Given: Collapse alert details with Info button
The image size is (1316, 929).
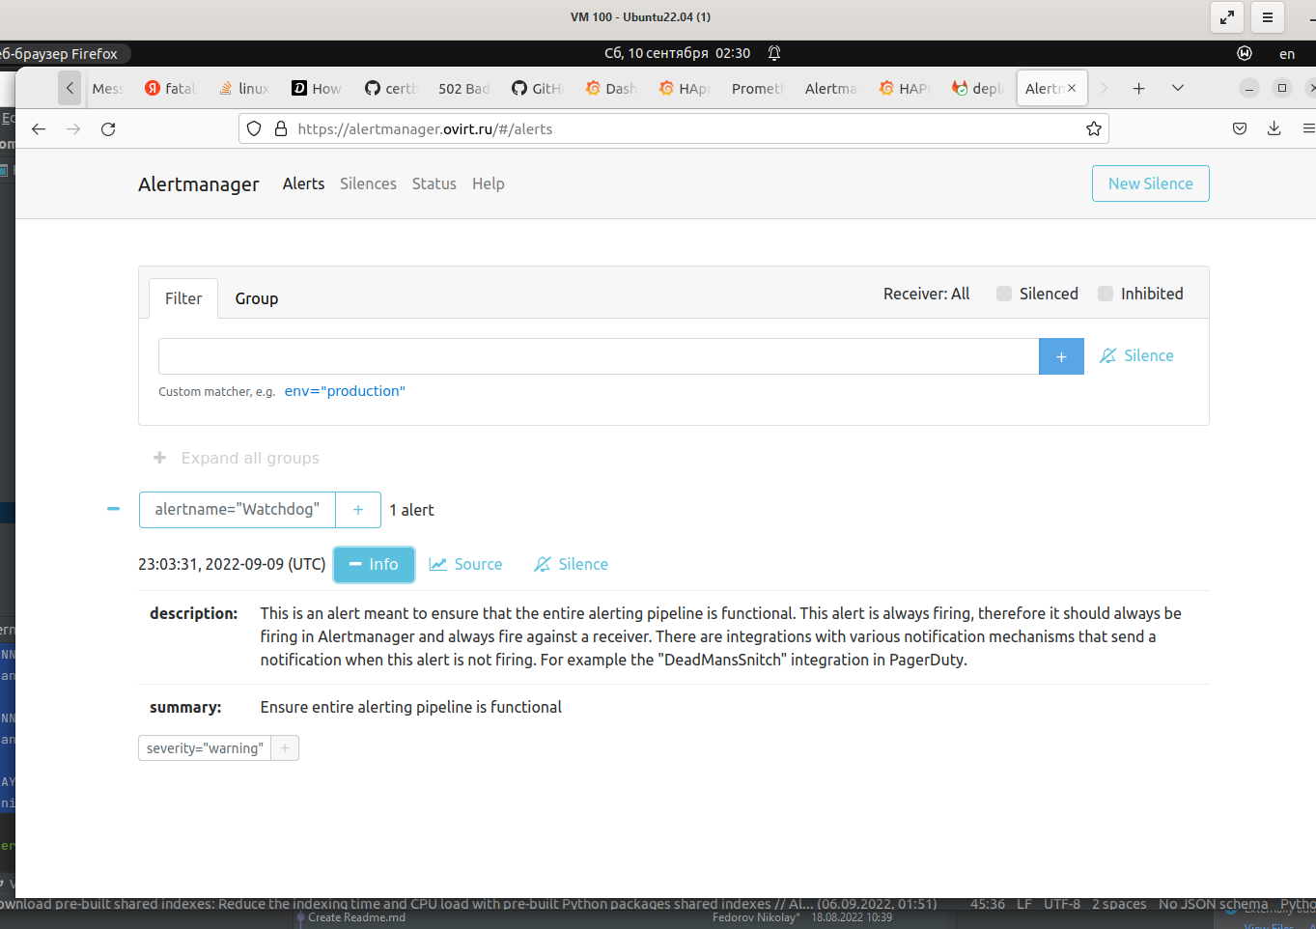Looking at the screenshot, I should click(374, 564).
